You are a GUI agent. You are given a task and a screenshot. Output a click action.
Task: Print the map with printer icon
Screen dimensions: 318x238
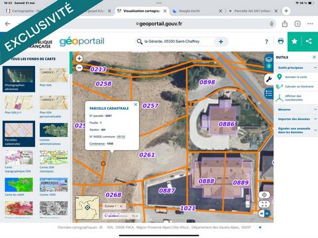[x=280, y=41]
